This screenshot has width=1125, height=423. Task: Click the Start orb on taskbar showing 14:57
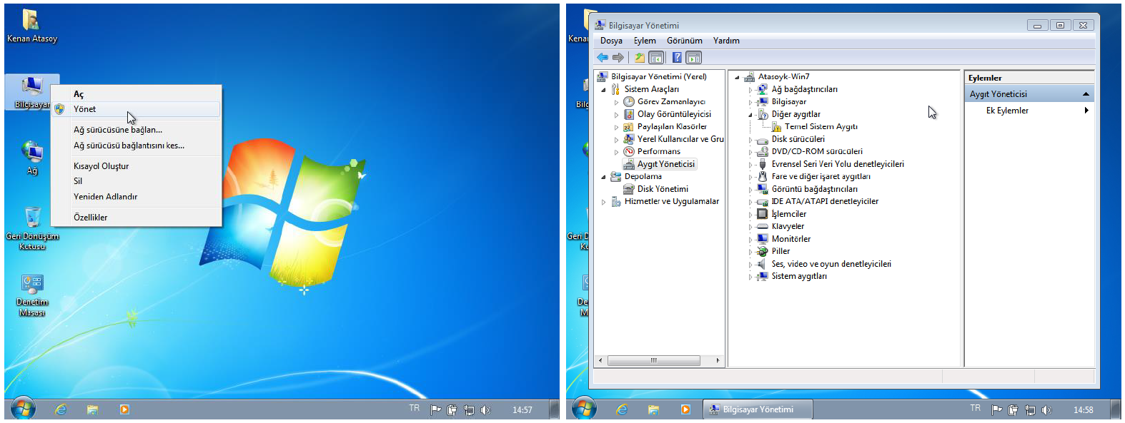[23, 409]
